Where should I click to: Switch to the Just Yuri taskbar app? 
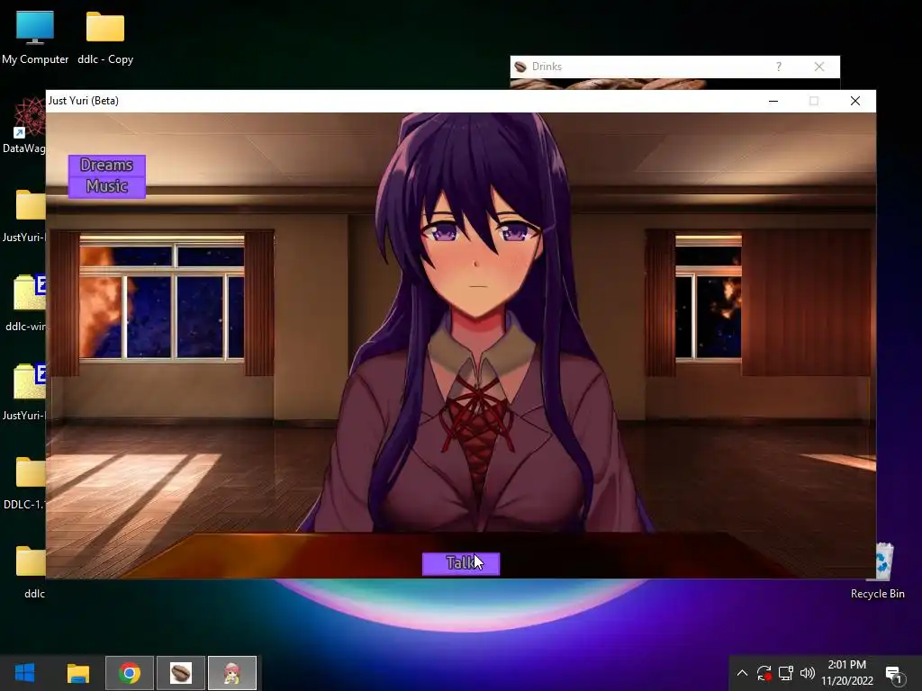232,673
